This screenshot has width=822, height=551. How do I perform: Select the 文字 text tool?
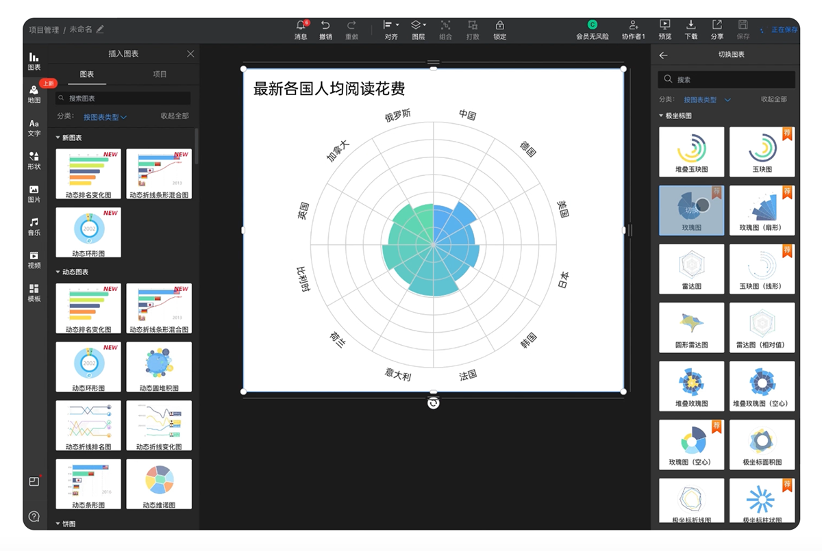coord(34,128)
